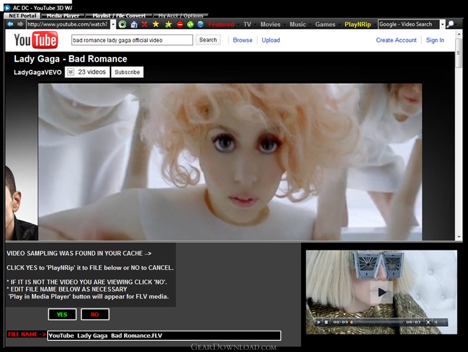
Task: Switch to the NET Portal tab
Action: click(x=23, y=15)
